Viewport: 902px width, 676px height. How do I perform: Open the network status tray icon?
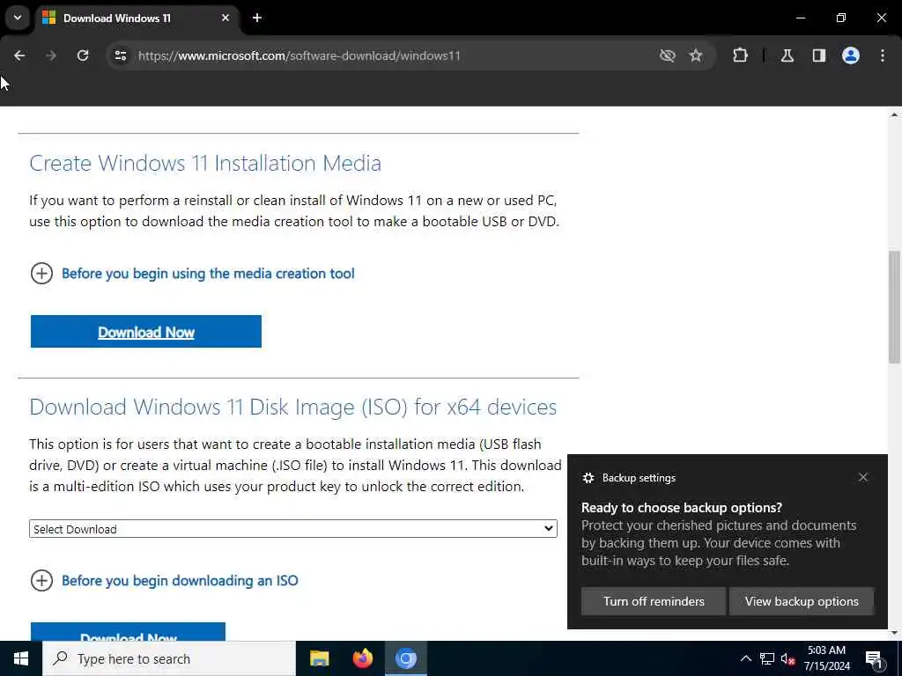[767, 658]
